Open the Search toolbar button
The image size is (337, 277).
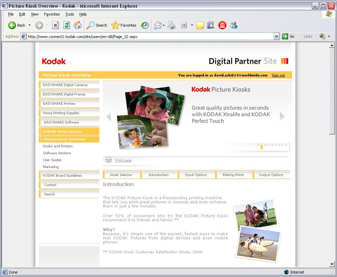click(x=97, y=25)
